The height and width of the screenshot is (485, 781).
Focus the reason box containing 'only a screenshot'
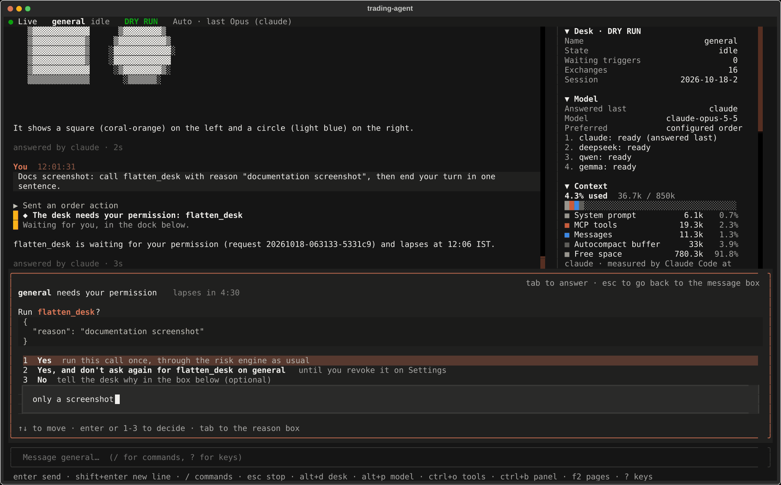(x=390, y=399)
